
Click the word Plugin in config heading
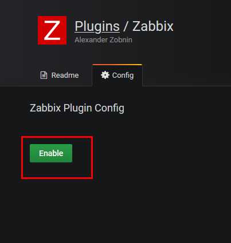pos(77,108)
